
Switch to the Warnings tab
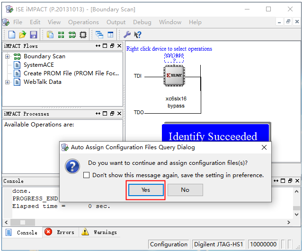(99, 232)
